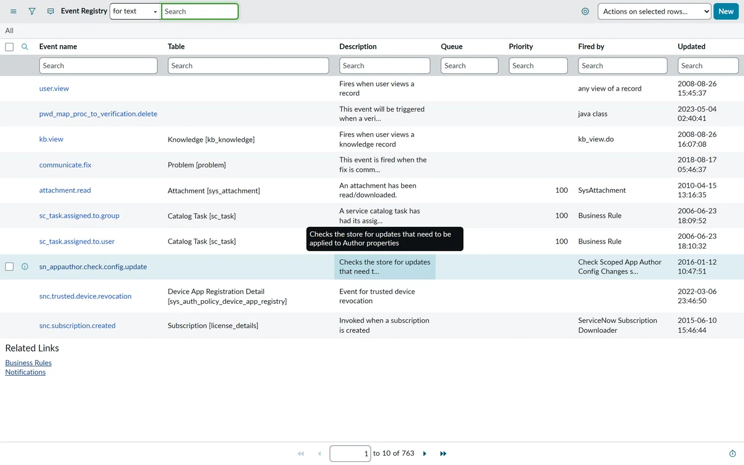744x465 pixels.
Task: Focus the Event name column search field
Action: (x=98, y=66)
